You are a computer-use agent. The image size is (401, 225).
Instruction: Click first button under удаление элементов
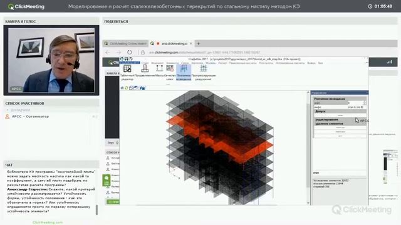tap(340, 127)
